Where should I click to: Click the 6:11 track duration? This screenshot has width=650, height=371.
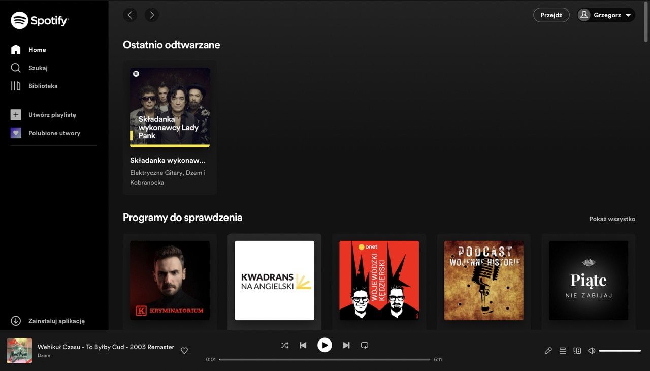438,359
